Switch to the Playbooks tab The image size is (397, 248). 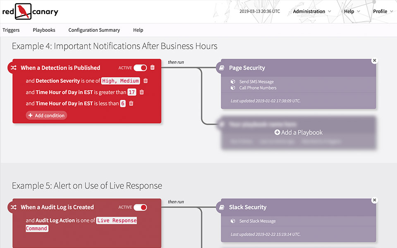[x=44, y=30]
